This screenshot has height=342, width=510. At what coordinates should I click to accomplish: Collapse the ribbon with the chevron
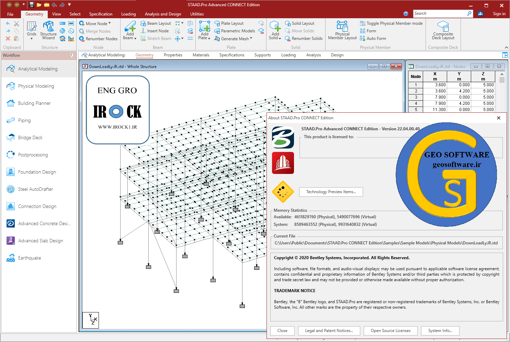pos(506,47)
